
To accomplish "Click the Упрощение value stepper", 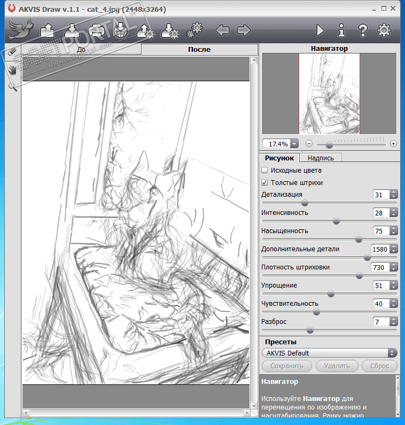I will point(394,285).
